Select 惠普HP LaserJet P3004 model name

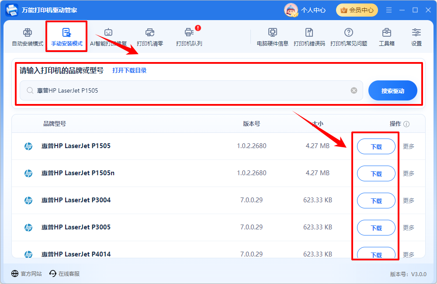(76, 200)
